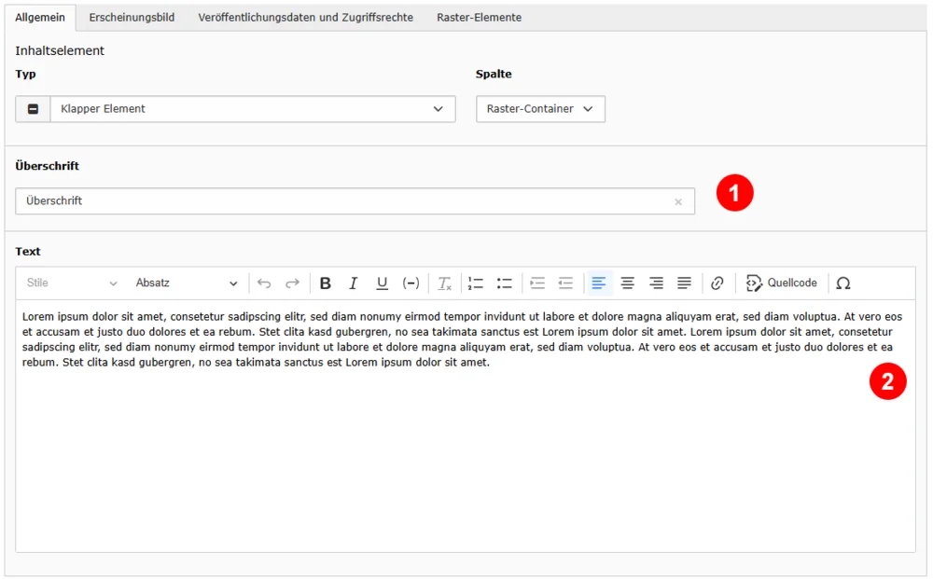Switch to the Erscheinungsbild tab

(132, 18)
